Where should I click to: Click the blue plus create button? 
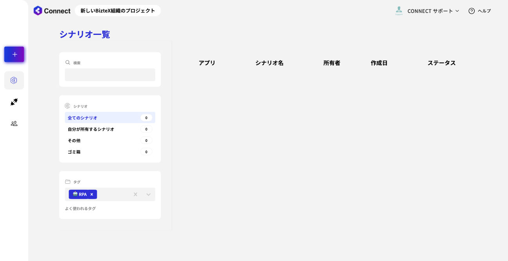click(x=14, y=54)
